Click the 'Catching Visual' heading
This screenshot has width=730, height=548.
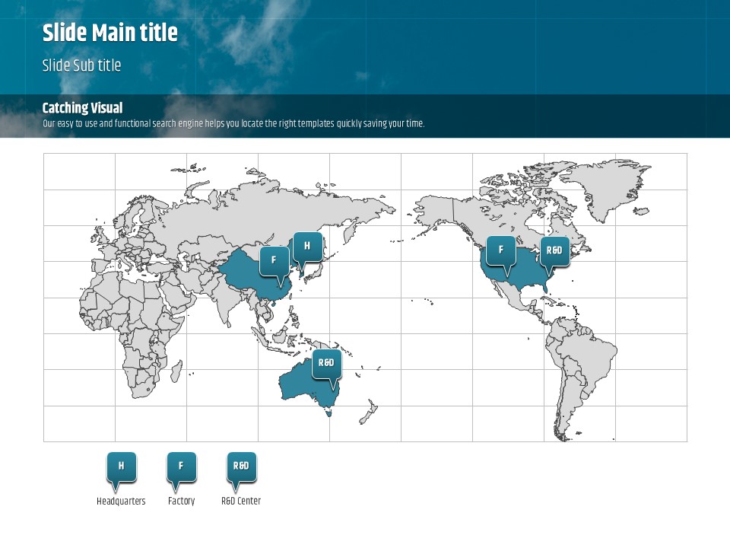pos(82,108)
